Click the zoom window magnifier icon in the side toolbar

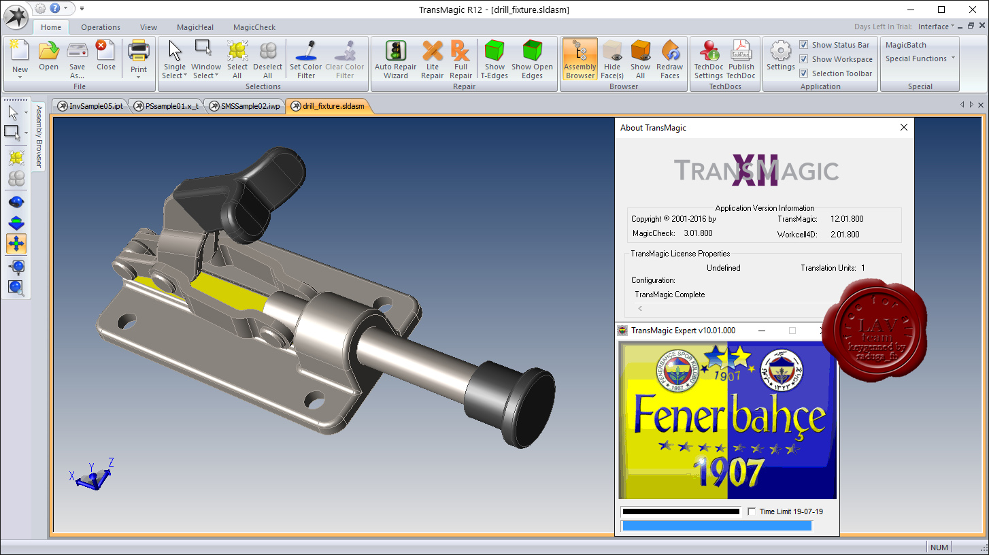pyautogui.click(x=16, y=288)
